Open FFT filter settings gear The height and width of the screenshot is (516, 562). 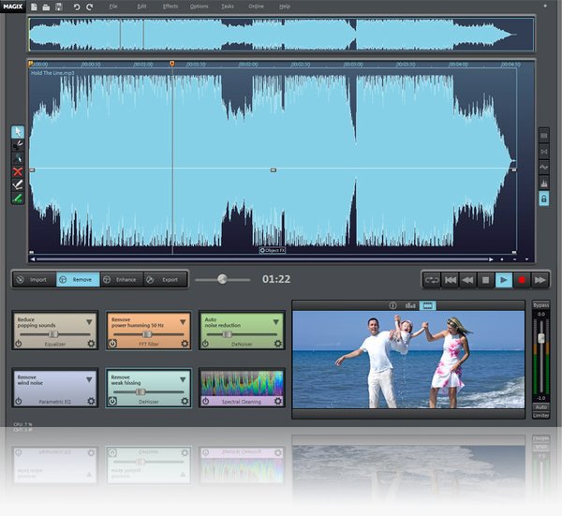coord(185,344)
